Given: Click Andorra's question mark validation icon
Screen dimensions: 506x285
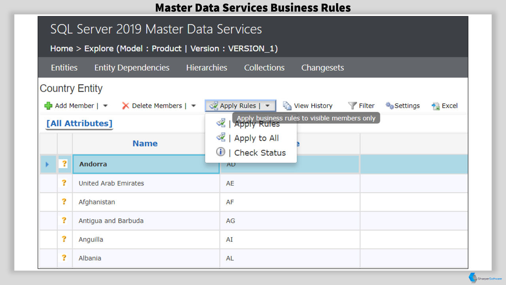Looking at the screenshot, I should (64, 164).
